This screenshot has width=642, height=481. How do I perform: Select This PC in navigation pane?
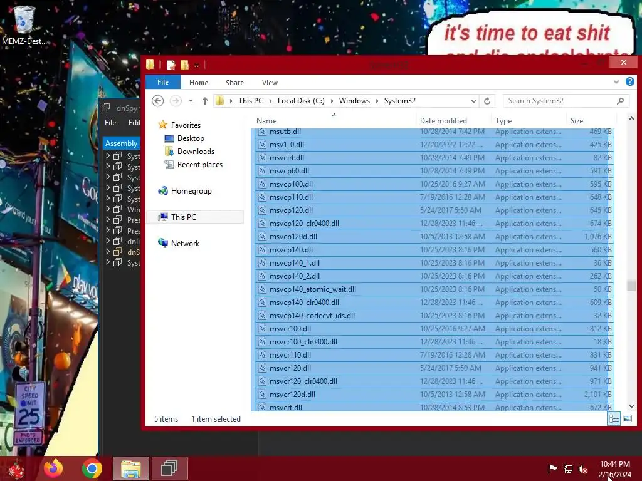point(184,217)
